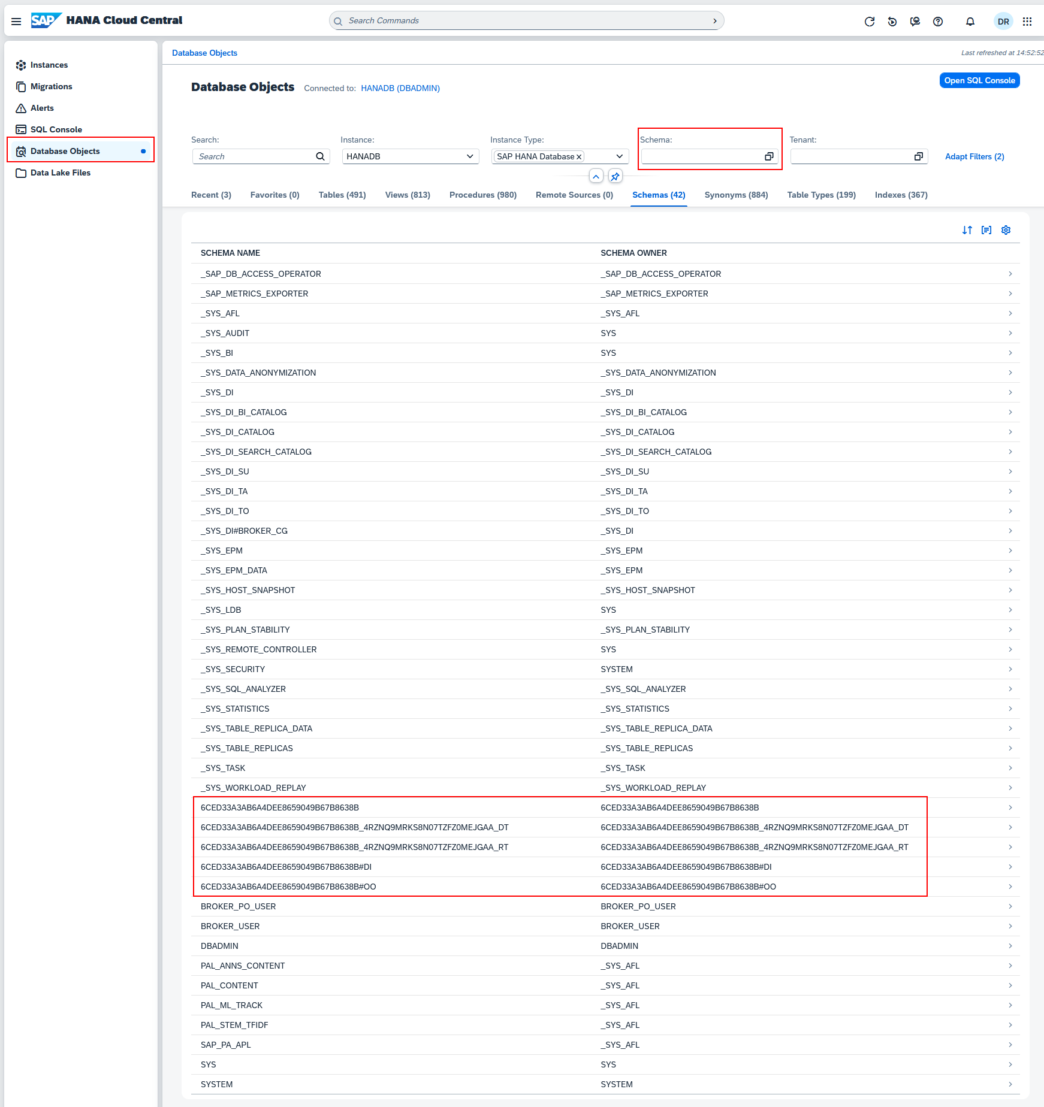Click the SAP logo
Viewport: 1044px width, 1107px height.
pyautogui.click(x=46, y=20)
